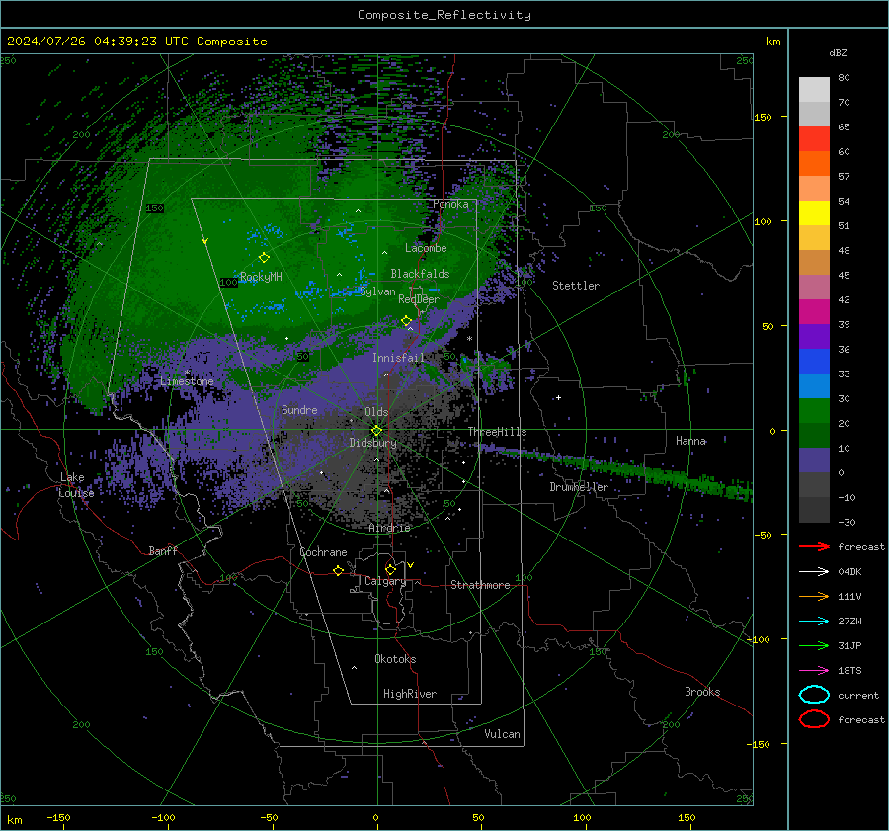The height and width of the screenshot is (831, 889).
Task: Select the yellow 51-54 dBZ color band
Action: pyautogui.click(x=814, y=212)
